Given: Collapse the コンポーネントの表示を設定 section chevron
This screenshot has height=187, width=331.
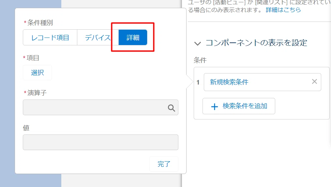Looking at the screenshot, I should tap(198, 43).
